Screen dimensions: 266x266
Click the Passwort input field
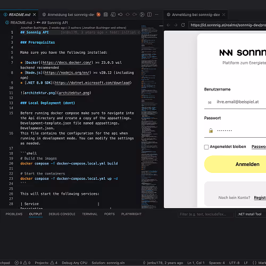pyautogui.click(x=235, y=131)
